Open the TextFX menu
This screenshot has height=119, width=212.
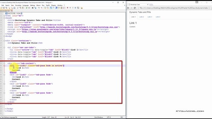(48, 5)
